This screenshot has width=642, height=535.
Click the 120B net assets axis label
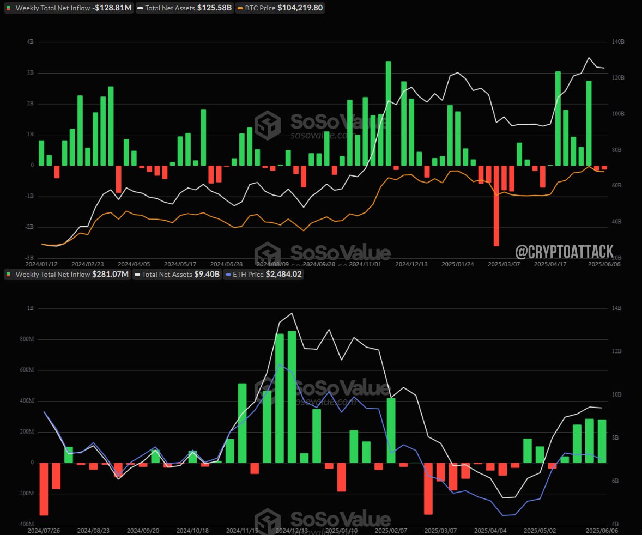(618, 78)
